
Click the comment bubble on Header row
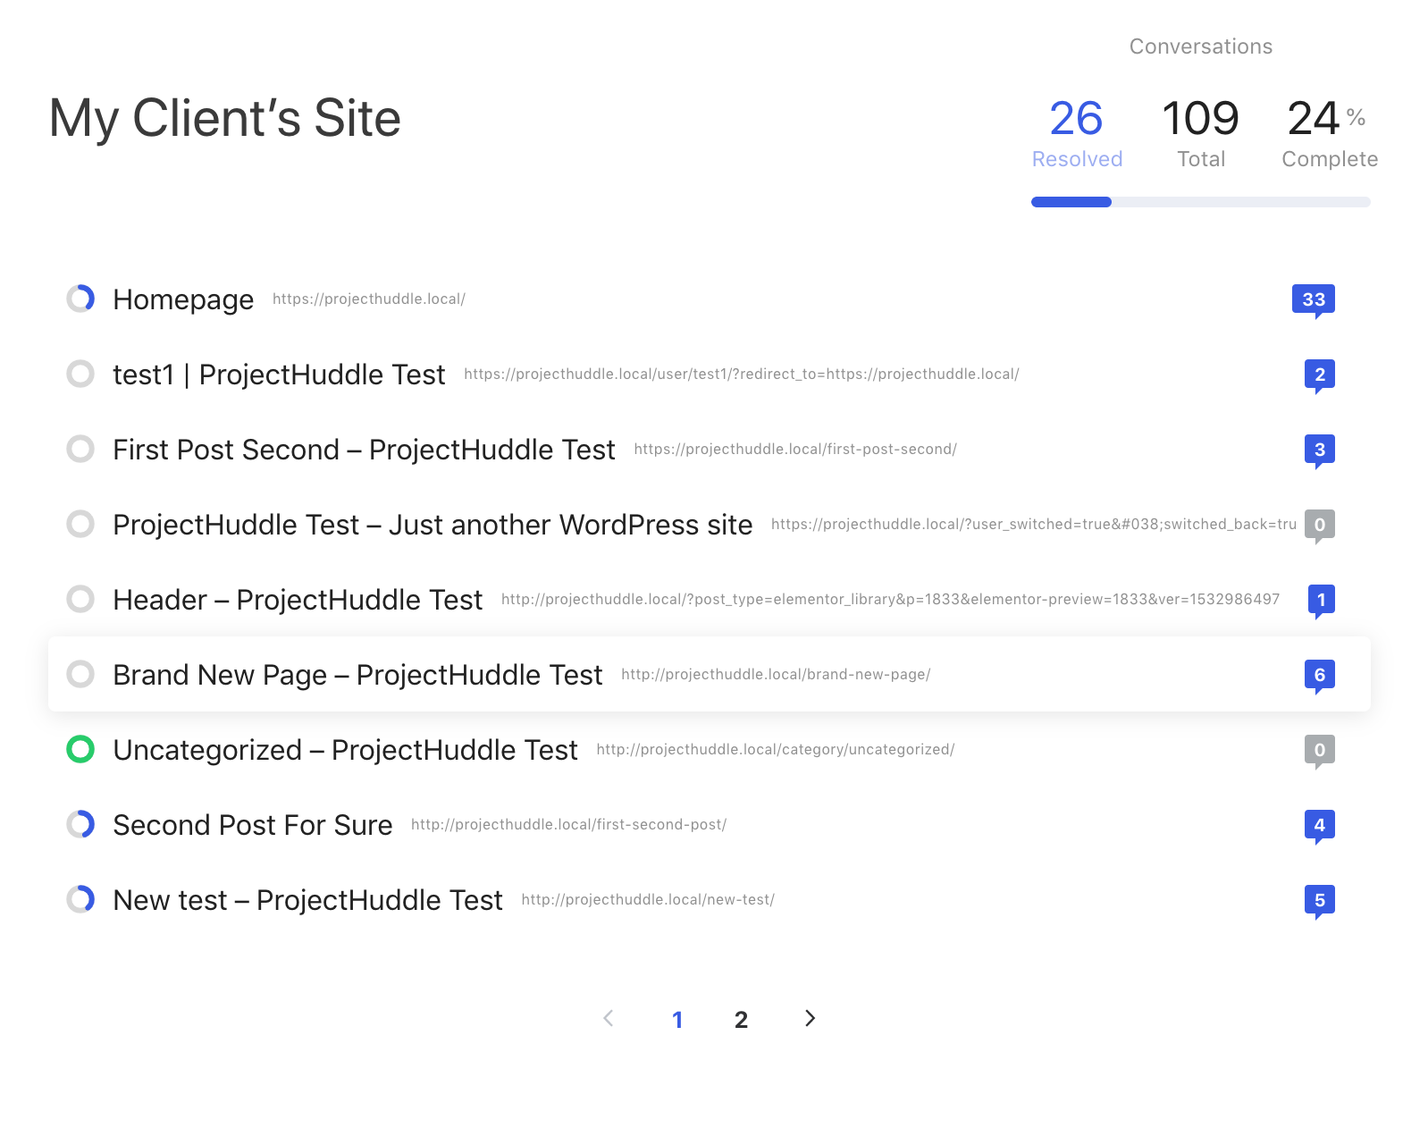(x=1320, y=600)
